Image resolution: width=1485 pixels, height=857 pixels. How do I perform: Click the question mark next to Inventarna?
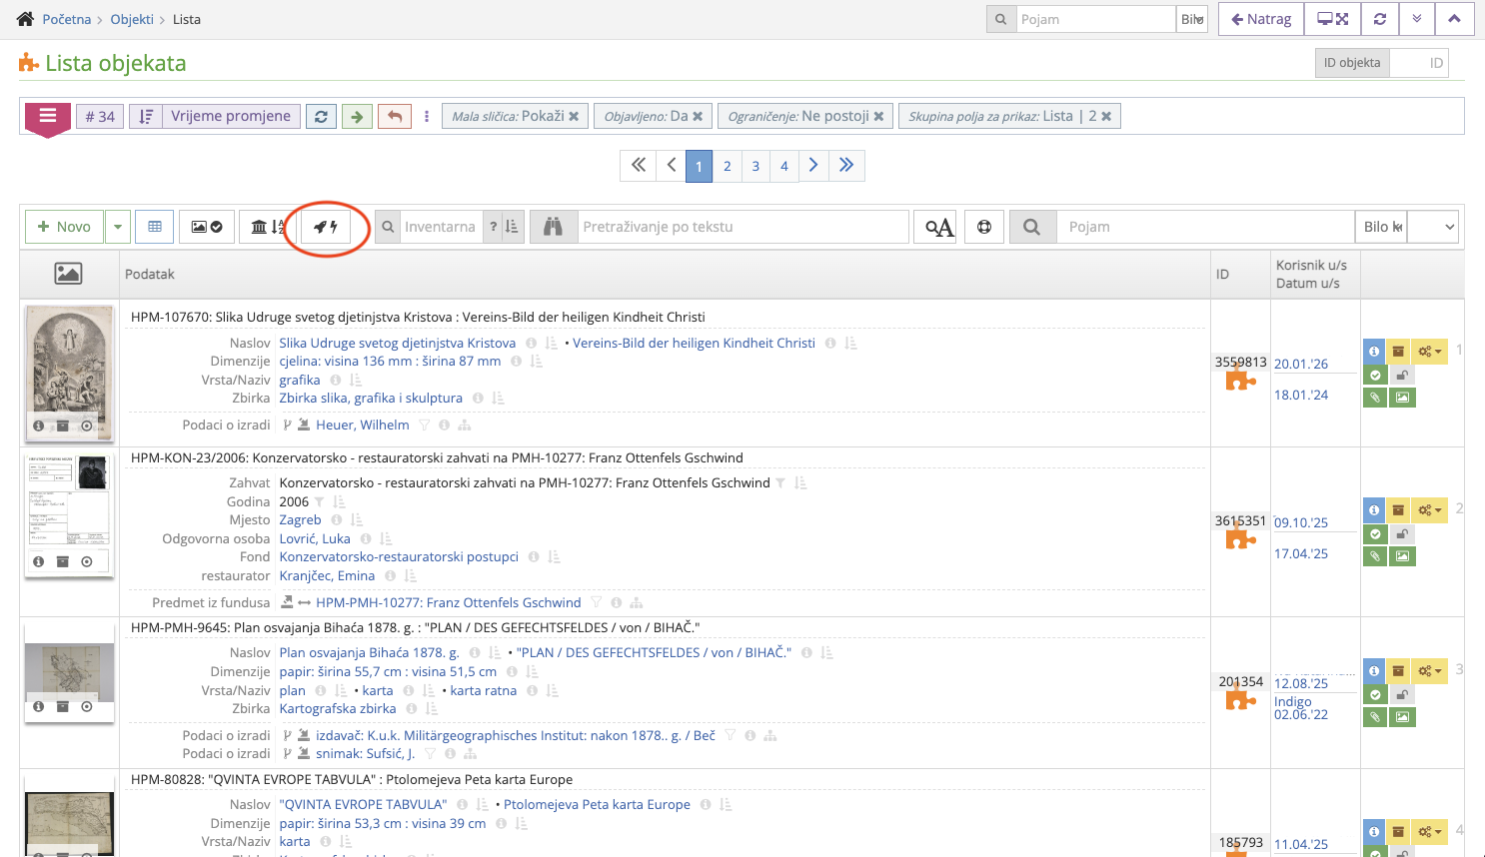click(x=493, y=227)
